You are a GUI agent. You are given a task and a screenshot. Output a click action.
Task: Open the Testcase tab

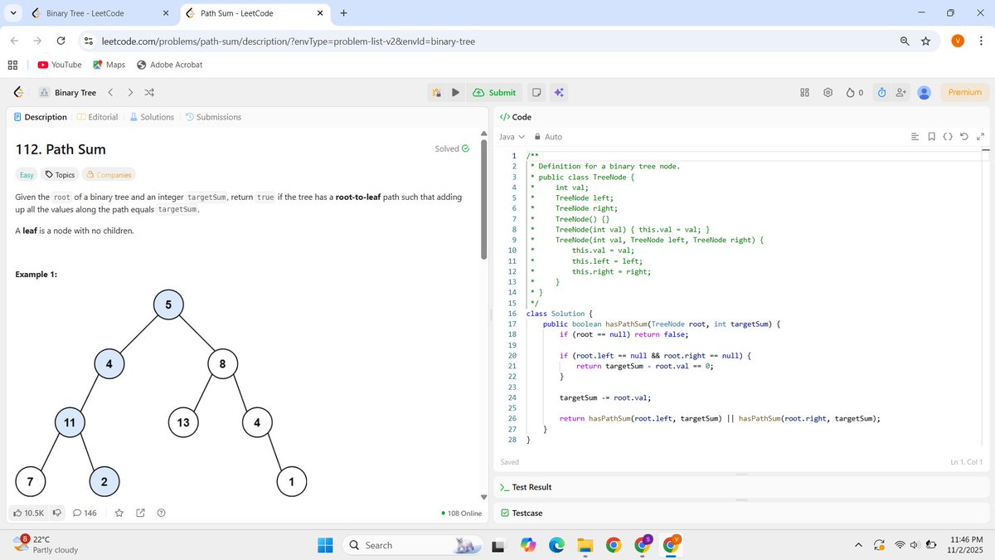coord(521,513)
